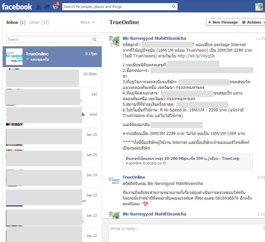Open the conversation dated Jan 24

(x=52, y=178)
